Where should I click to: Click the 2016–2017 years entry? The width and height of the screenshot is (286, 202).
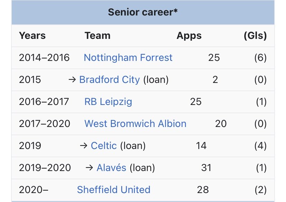tap(44, 102)
